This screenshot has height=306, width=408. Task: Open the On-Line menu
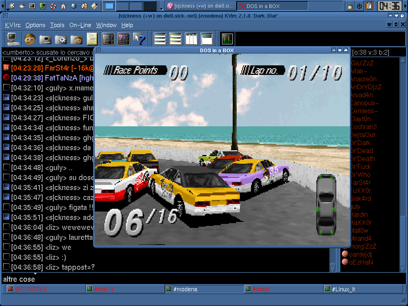point(80,25)
